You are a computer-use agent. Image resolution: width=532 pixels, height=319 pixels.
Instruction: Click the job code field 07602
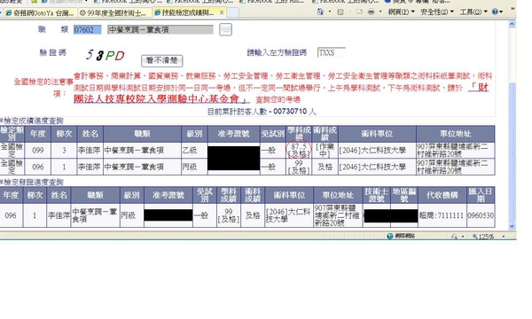coord(87,30)
